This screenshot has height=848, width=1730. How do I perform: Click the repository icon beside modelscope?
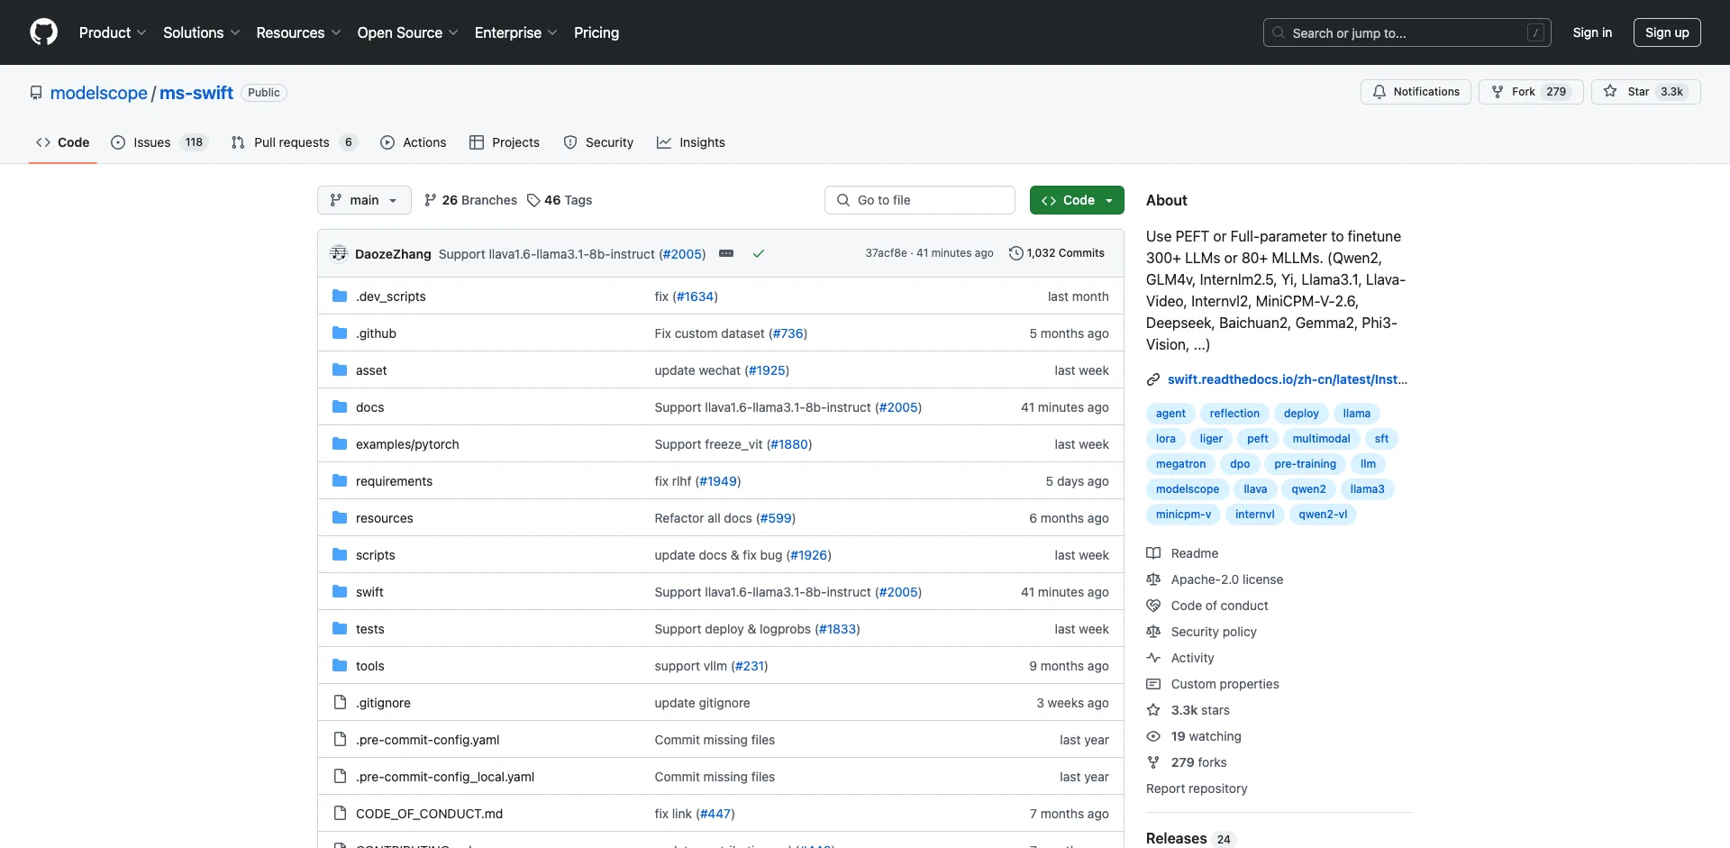tap(36, 93)
